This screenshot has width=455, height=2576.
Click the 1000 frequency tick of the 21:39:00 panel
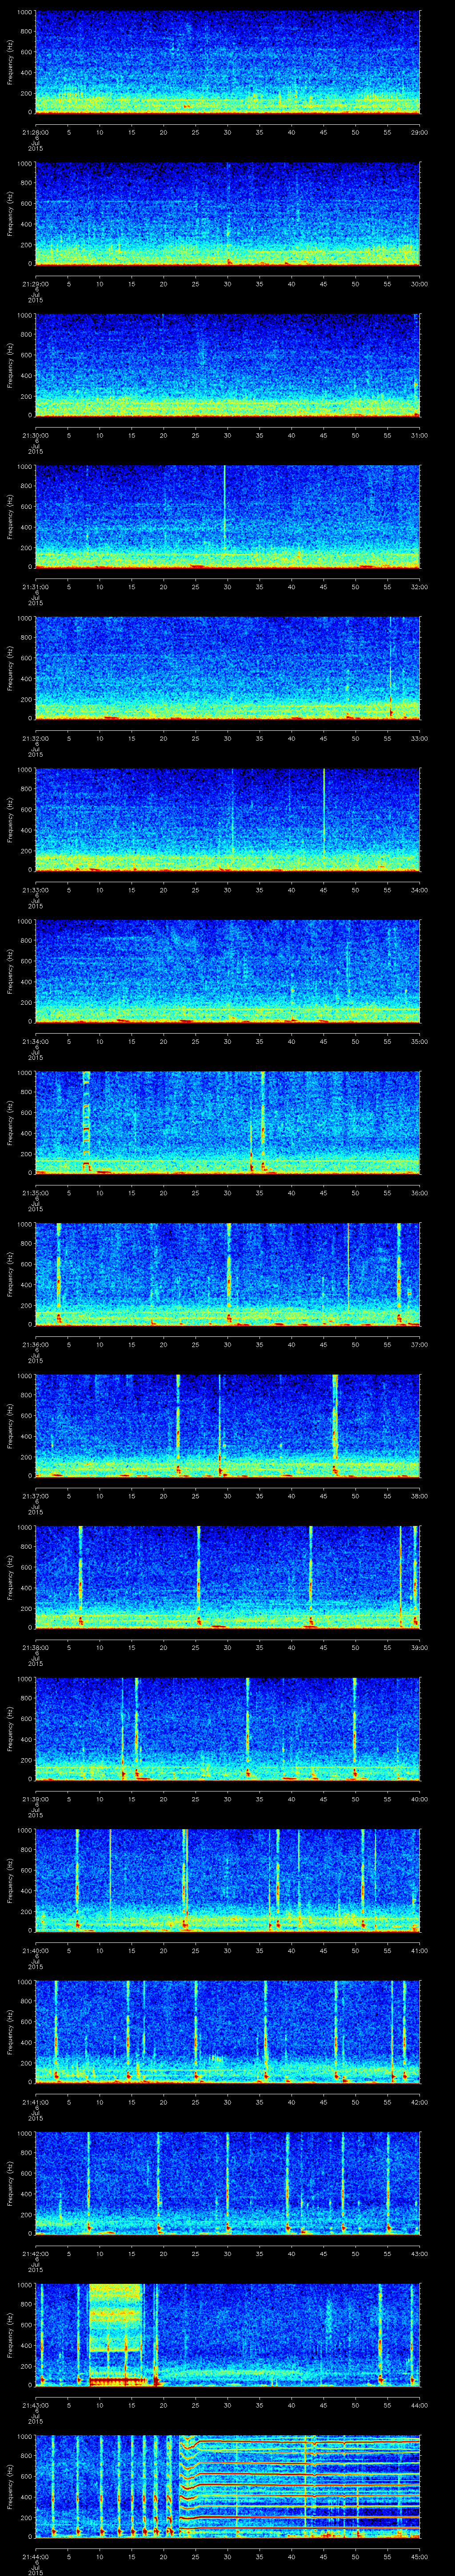tap(24, 1680)
